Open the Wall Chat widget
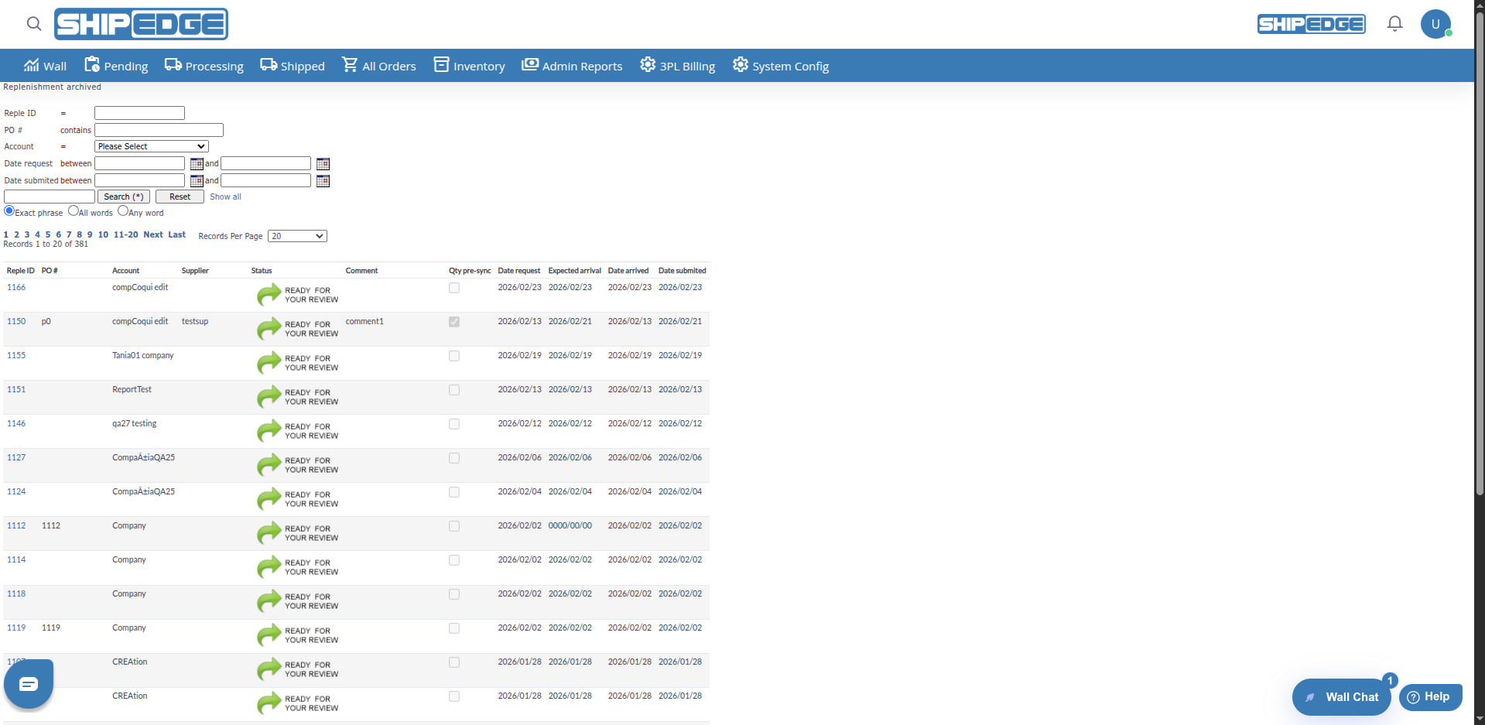 (1341, 696)
